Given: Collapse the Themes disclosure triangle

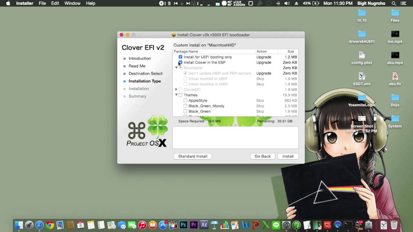Looking at the screenshot, I should 176,95.
